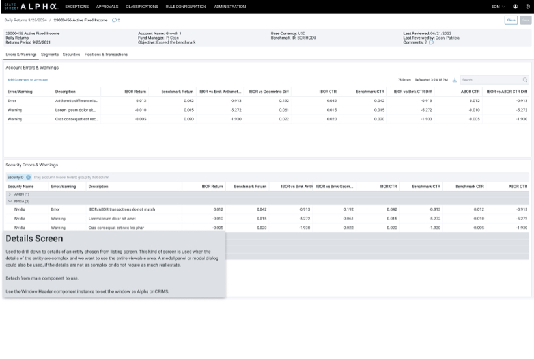The height and width of the screenshot is (359, 534).
Task: Click Add Comment to Account link
Action: 28,80
